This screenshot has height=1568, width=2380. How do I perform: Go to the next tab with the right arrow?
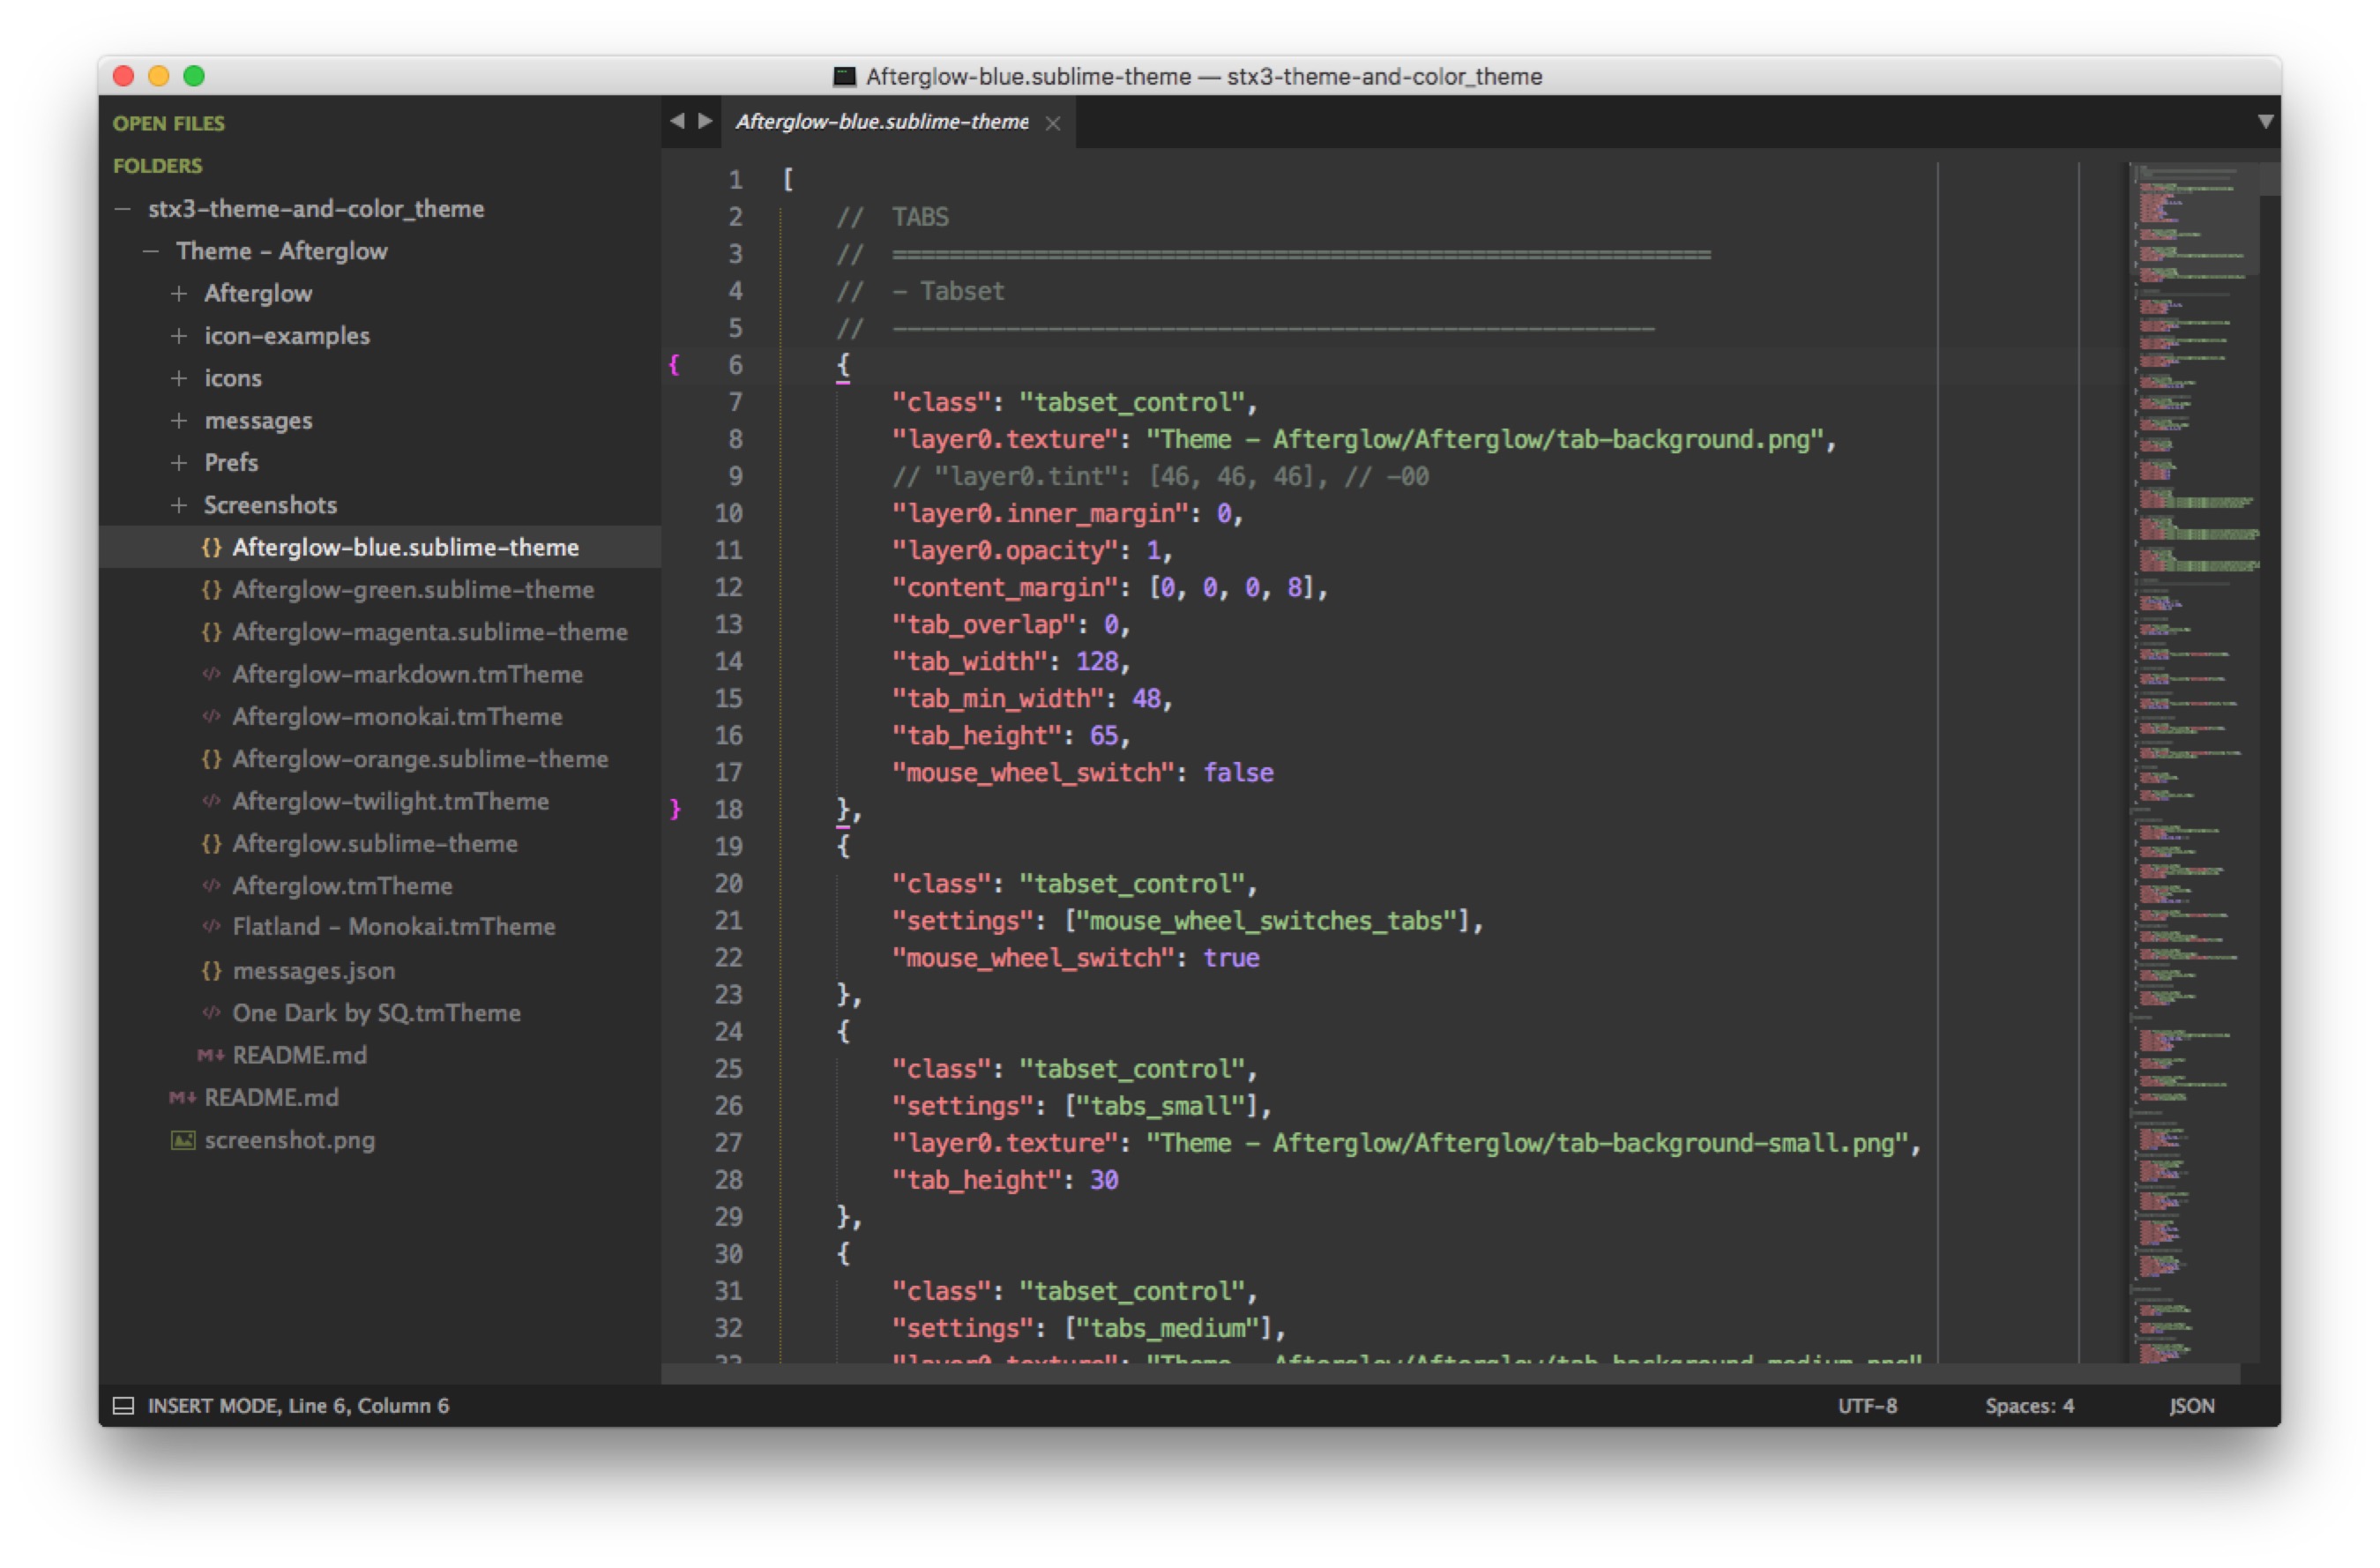coord(705,121)
